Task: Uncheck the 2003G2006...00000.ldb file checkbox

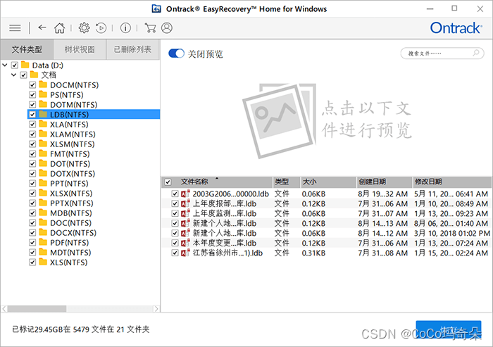Action: point(175,194)
